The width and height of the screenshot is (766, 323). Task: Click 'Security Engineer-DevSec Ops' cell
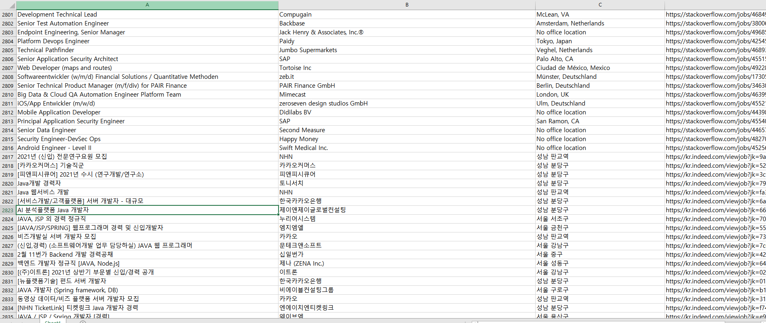pyautogui.click(x=147, y=139)
